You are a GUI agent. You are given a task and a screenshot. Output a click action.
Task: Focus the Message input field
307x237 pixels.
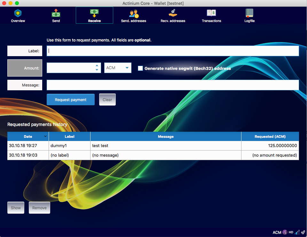[x=173, y=85]
